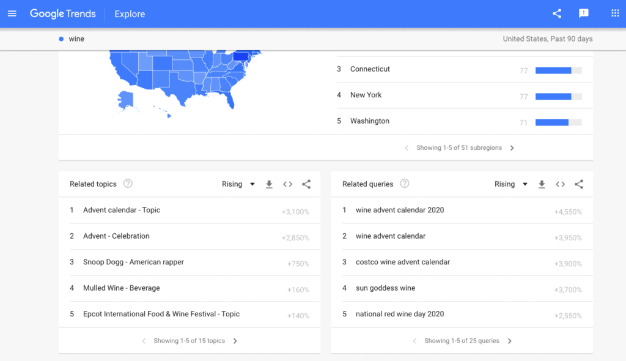This screenshot has width=626, height=361.
Task: Open the Rising dropdown for Related queries
Action: [510, 184]
